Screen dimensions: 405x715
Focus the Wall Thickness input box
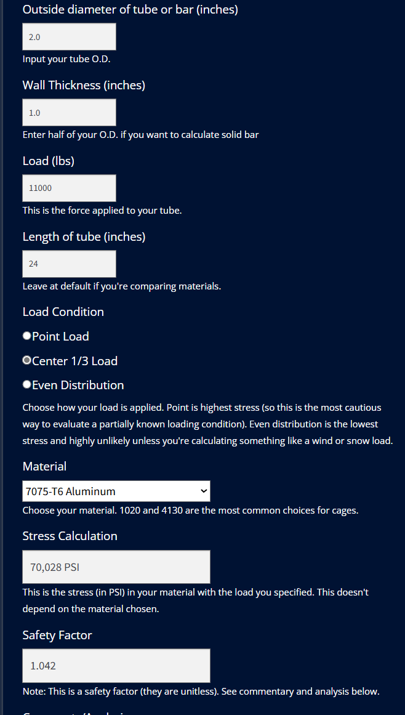pyautogui.click(x=69, y=113)
